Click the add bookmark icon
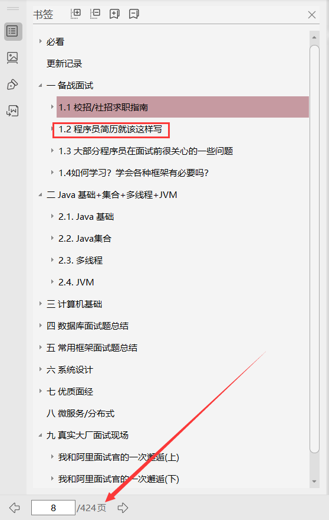Image resolution: width=329 pixels, height=520 pixels. click(x=114, y=14)
